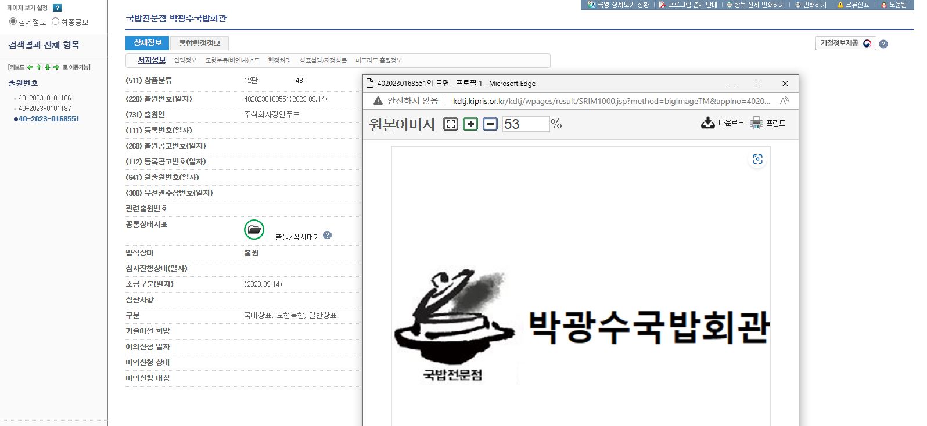Minimize the Edge popup window
Screen dimensions: 927x426
pyautogui.click(x=732, y=84)
